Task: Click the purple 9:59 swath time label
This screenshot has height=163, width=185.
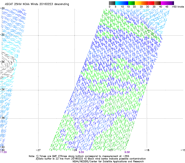Action: click(81, 152)
